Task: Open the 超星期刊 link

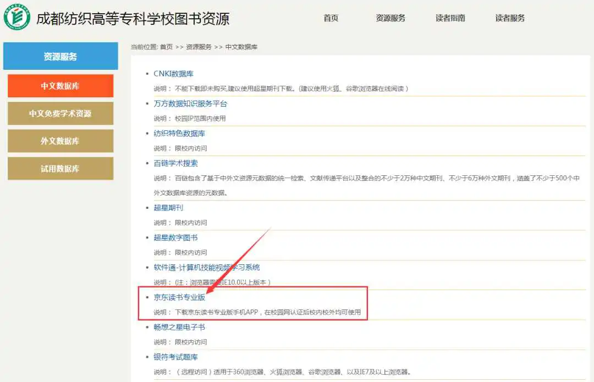Action: click(168, 208)
